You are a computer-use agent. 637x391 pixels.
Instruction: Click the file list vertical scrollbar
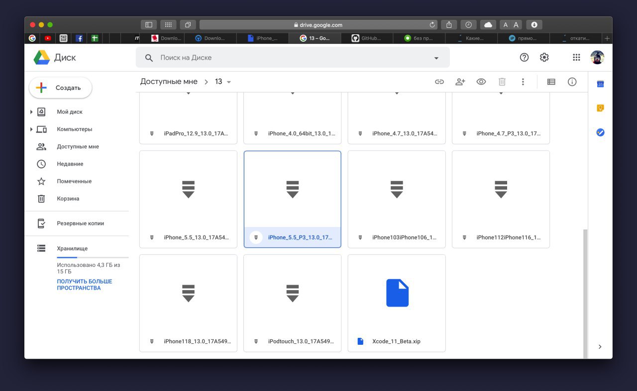tap(585, 293)
